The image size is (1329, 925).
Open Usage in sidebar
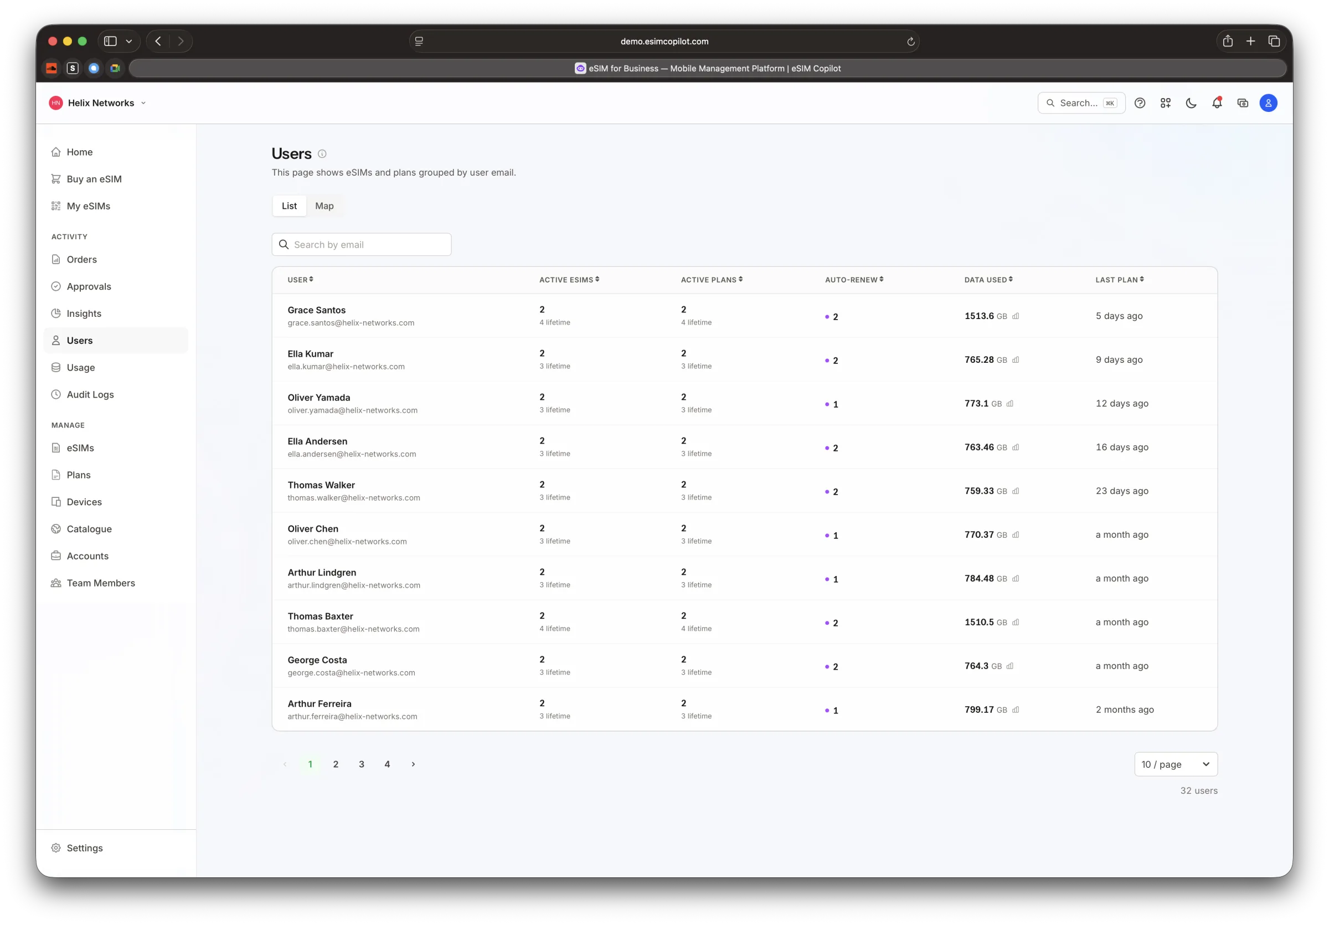coord(116,368)
